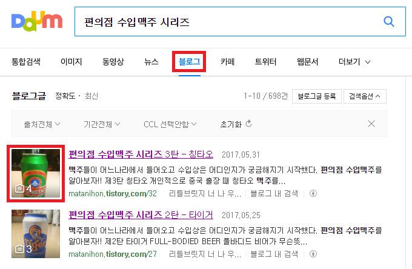The height and width of the screenshot is (269, 412).
Task: Expand the 기간전체 dropdown
Action: (x=102, y=124)
